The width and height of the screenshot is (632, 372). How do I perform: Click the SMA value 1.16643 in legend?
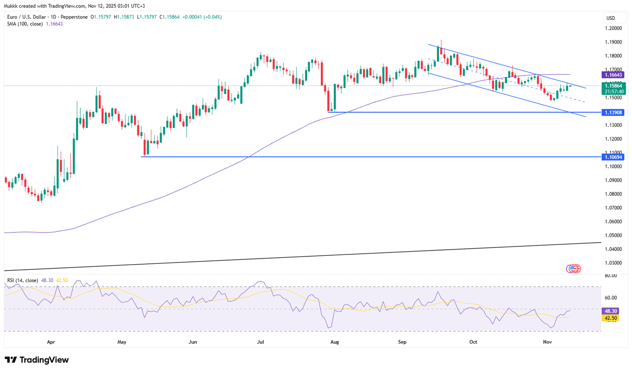54,24
